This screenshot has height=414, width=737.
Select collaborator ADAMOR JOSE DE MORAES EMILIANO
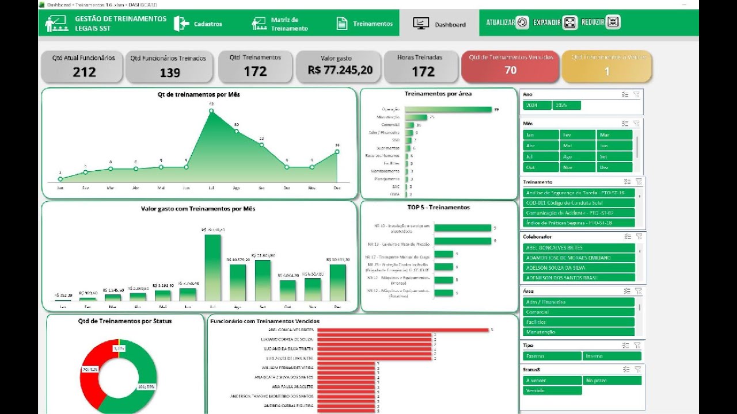579,258
